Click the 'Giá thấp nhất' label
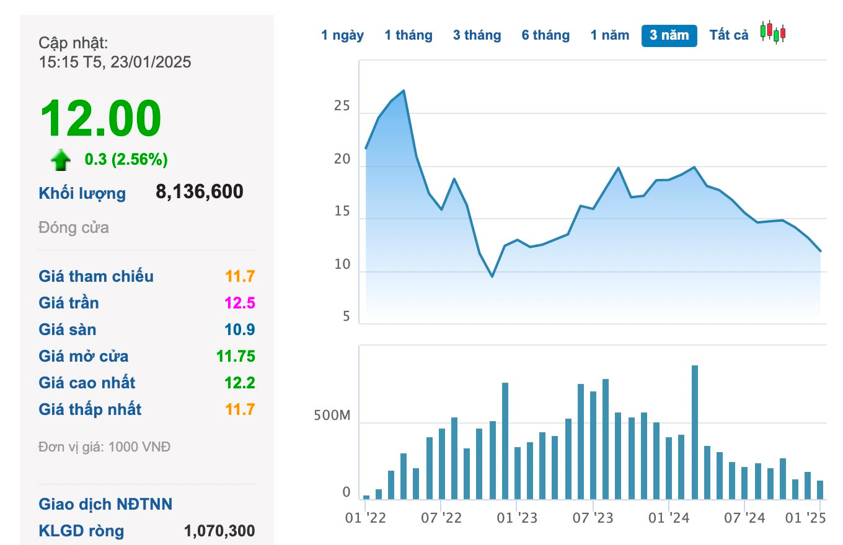 (x=90, y=409)
